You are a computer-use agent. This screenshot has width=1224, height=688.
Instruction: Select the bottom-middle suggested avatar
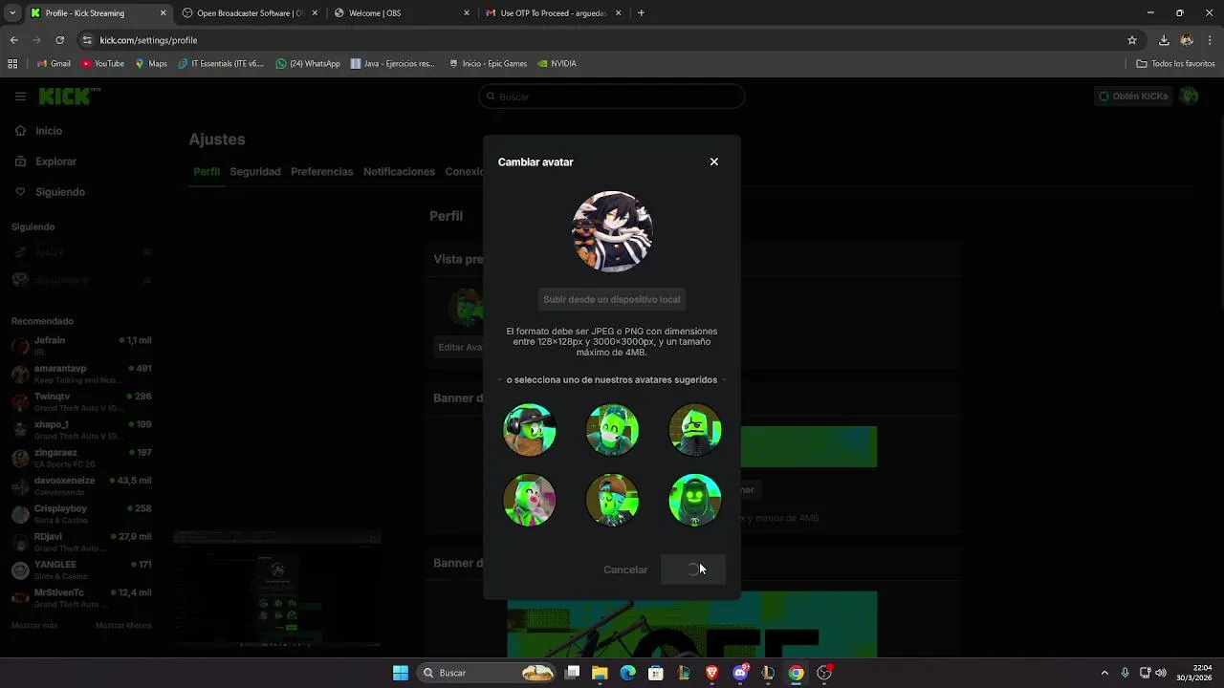(x=612, y=500)
